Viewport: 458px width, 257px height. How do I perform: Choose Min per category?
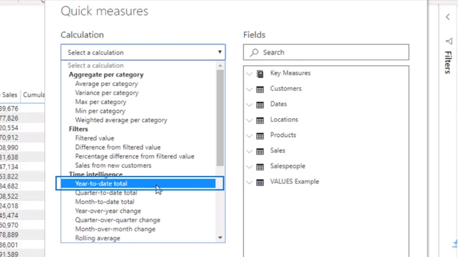pos(100,111)
